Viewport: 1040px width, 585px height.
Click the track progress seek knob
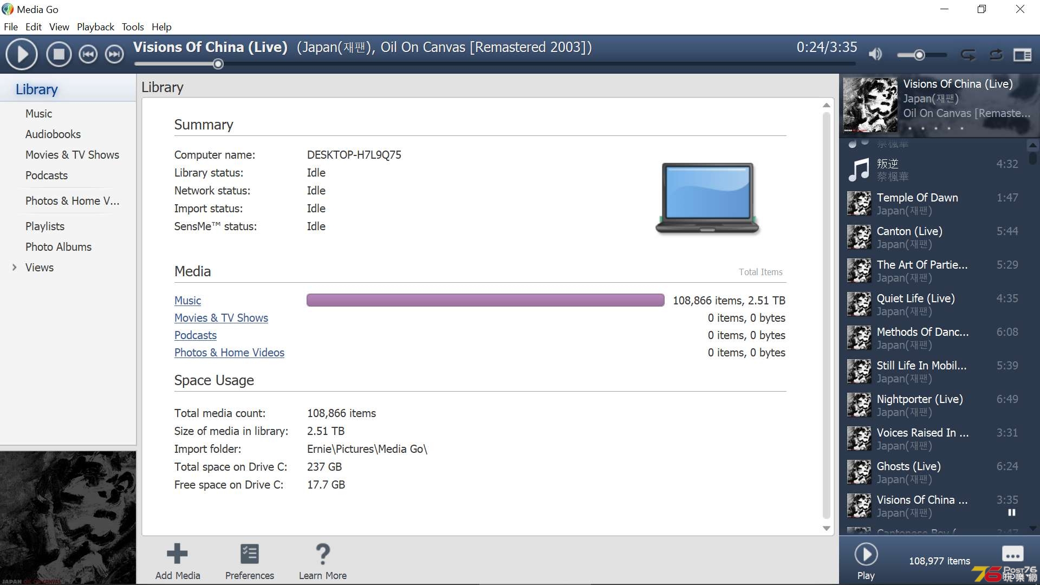coord(218,64)
